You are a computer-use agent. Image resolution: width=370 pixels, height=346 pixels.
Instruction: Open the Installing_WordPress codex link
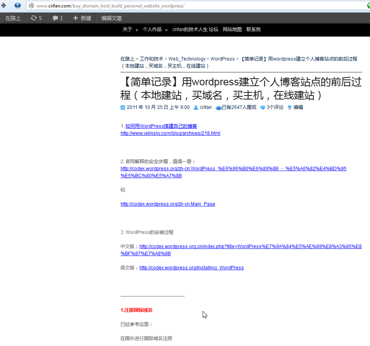[192, 268]
